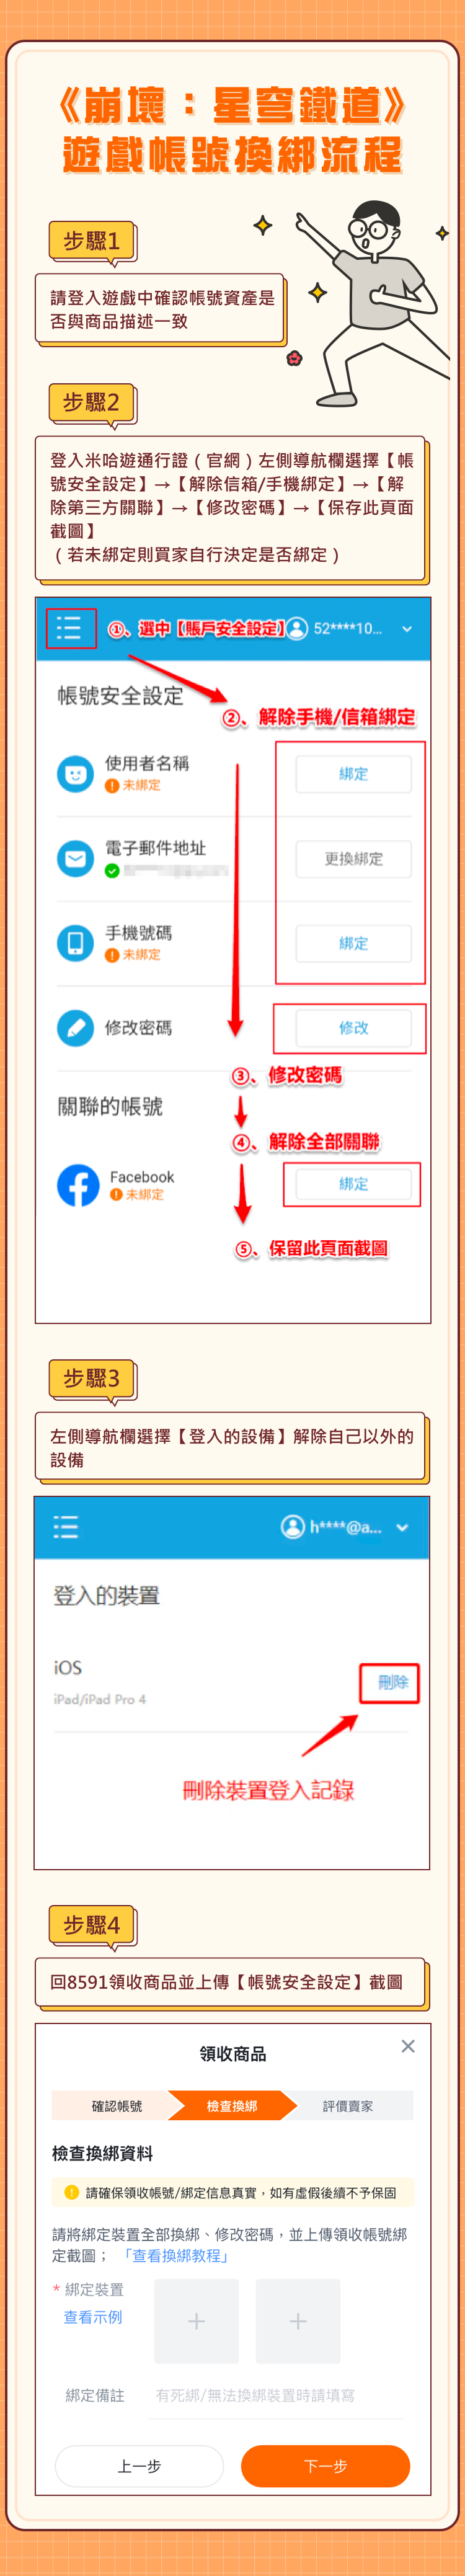Open the 查看換綁教程 link

click(175, 2255)
